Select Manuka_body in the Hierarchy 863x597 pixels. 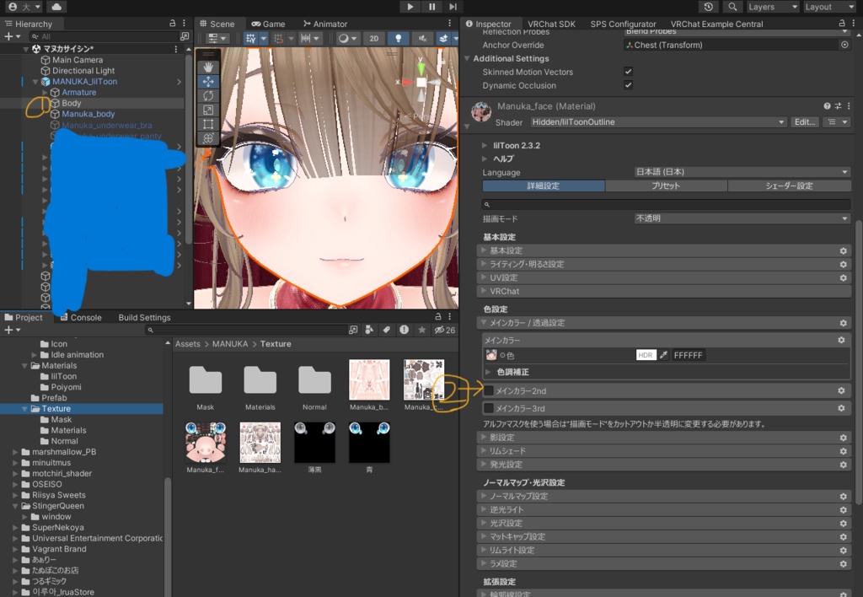tap(88, 114)
